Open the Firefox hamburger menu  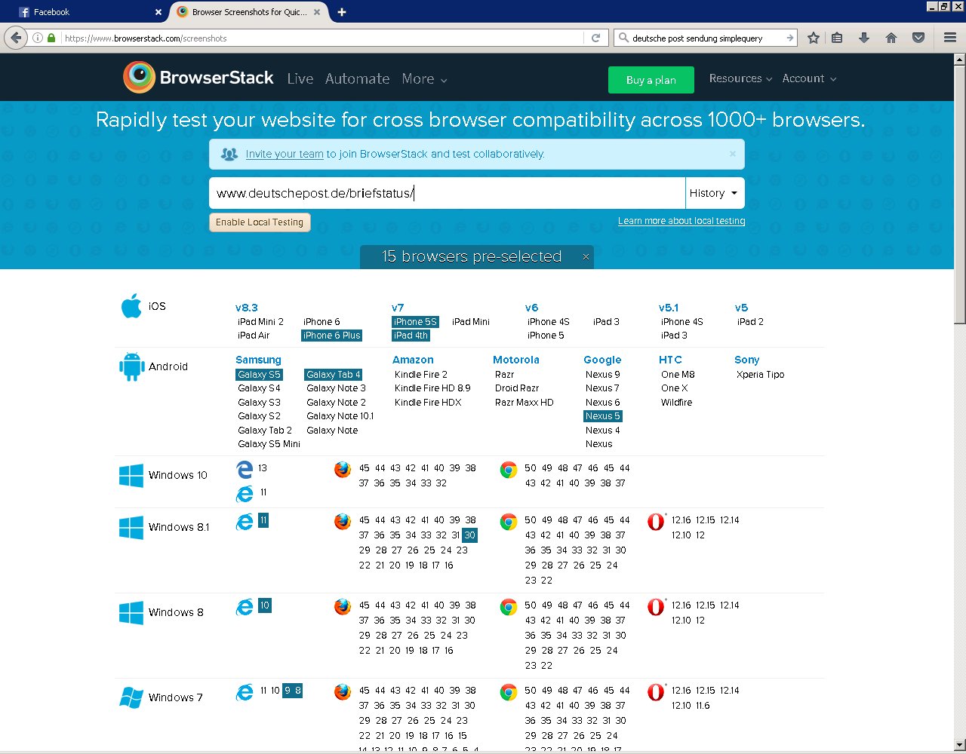[x=949, y=38]
